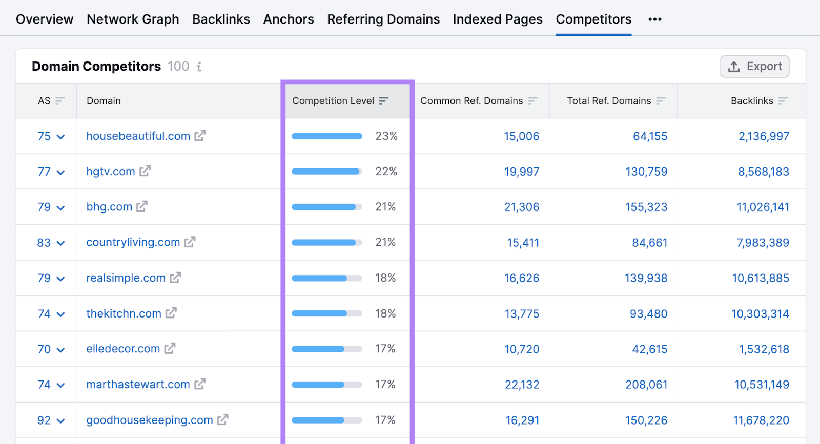Click housebeautiful.com total ref domains 64,155
The height and width of the screenshot is (444, 820).
tap(650, 136)
